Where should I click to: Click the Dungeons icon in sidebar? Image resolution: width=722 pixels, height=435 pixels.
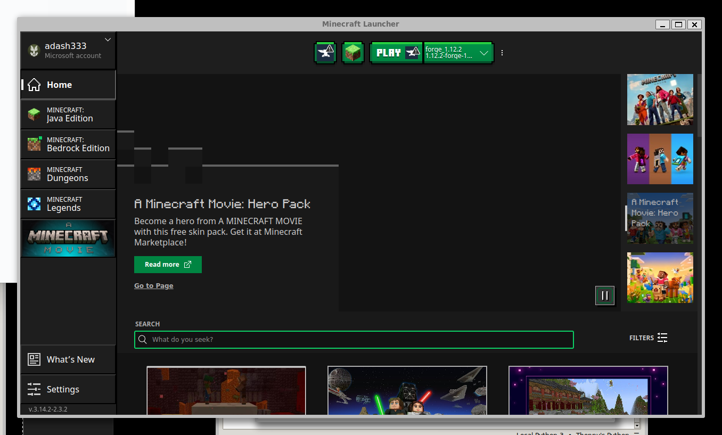click(34, 174)
